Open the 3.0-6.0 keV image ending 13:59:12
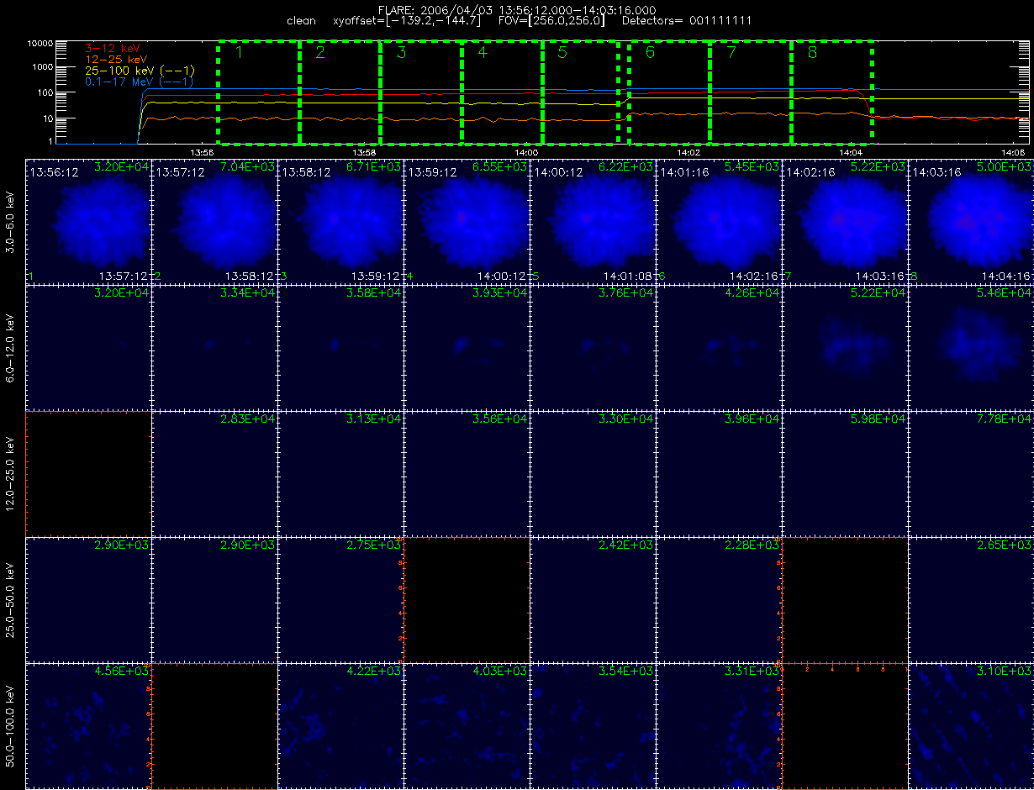Image resolution: width=1034 pixels, height=790 pixels. (340, 221)
